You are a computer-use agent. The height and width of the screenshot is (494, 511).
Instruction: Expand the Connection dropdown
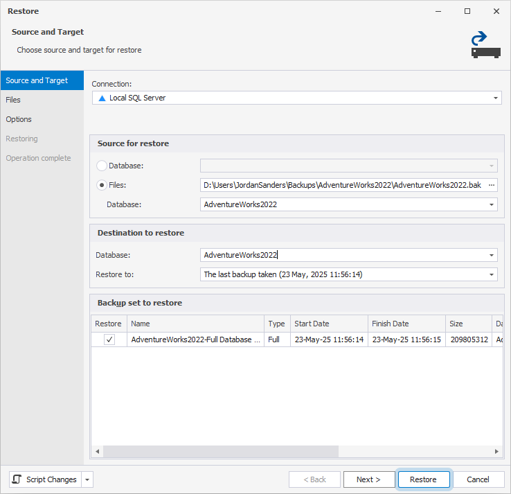[496, 98]
